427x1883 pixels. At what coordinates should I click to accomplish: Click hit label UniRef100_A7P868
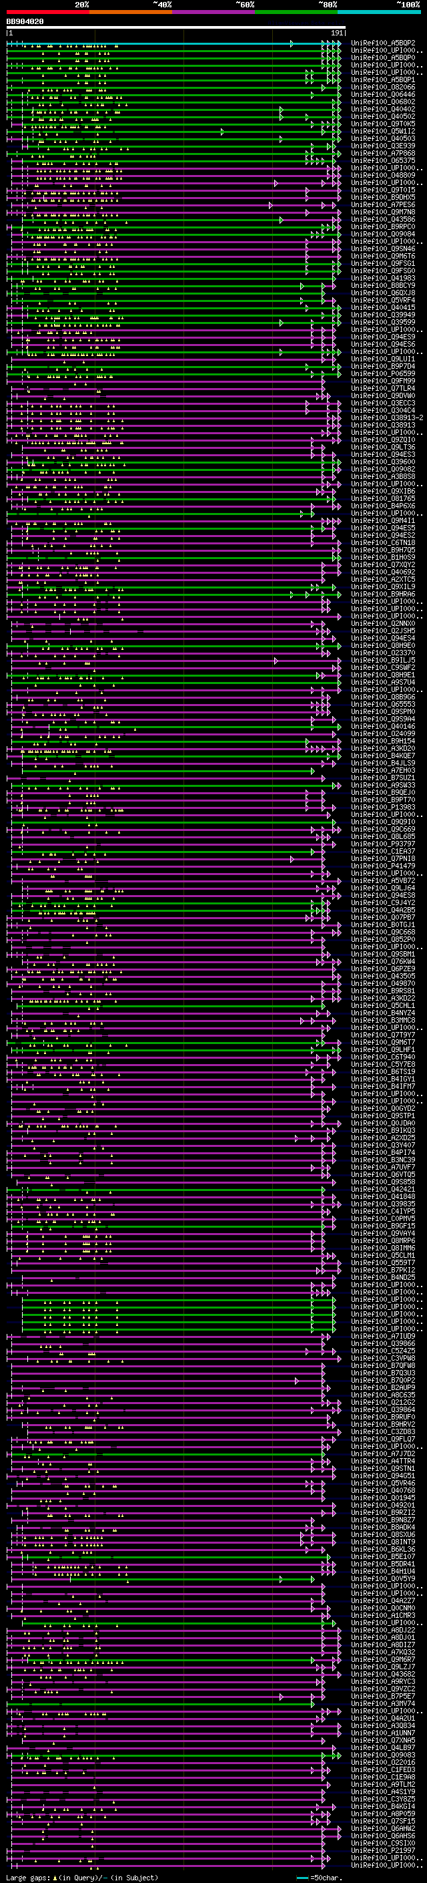click(382, 153)
